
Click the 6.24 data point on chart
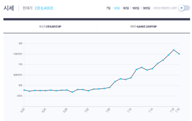coord(45,91)
